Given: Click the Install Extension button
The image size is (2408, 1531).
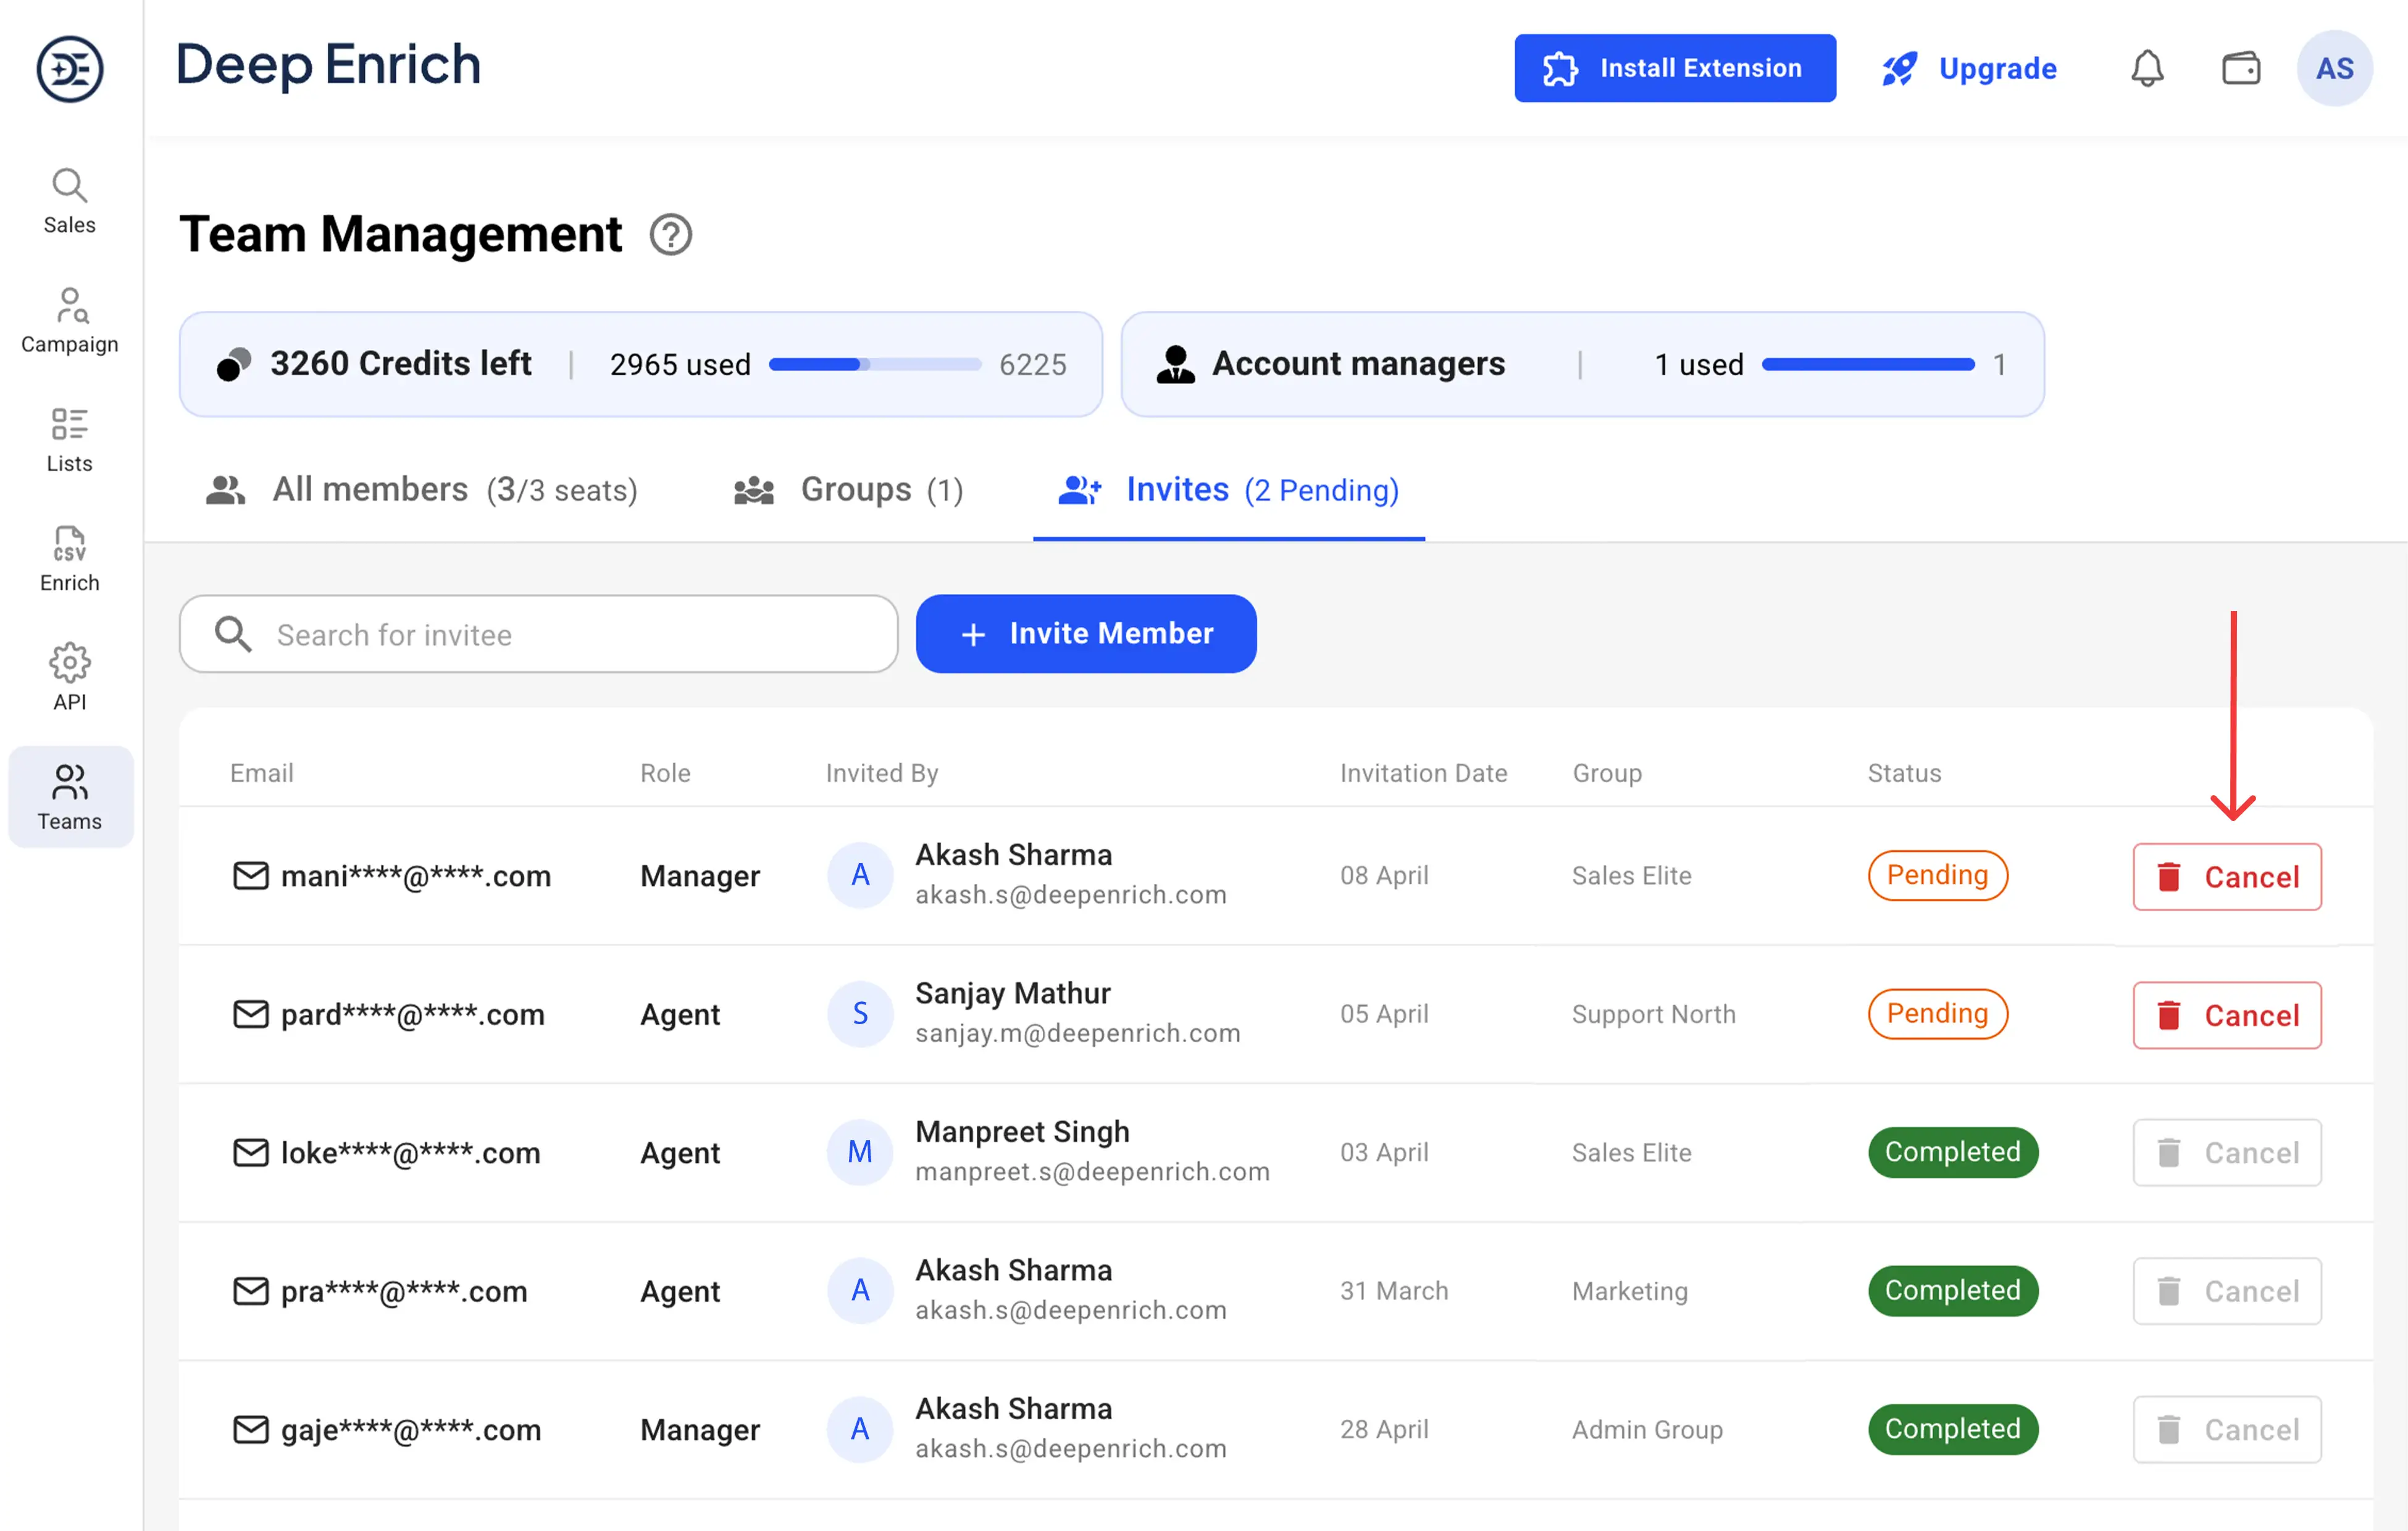Looking at the screenshot, I should pyautogui.click(x=1675, y=68).
